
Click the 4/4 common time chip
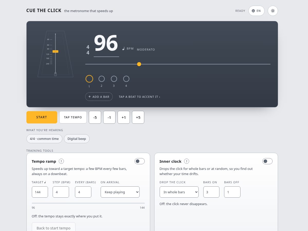pos(44,139)
